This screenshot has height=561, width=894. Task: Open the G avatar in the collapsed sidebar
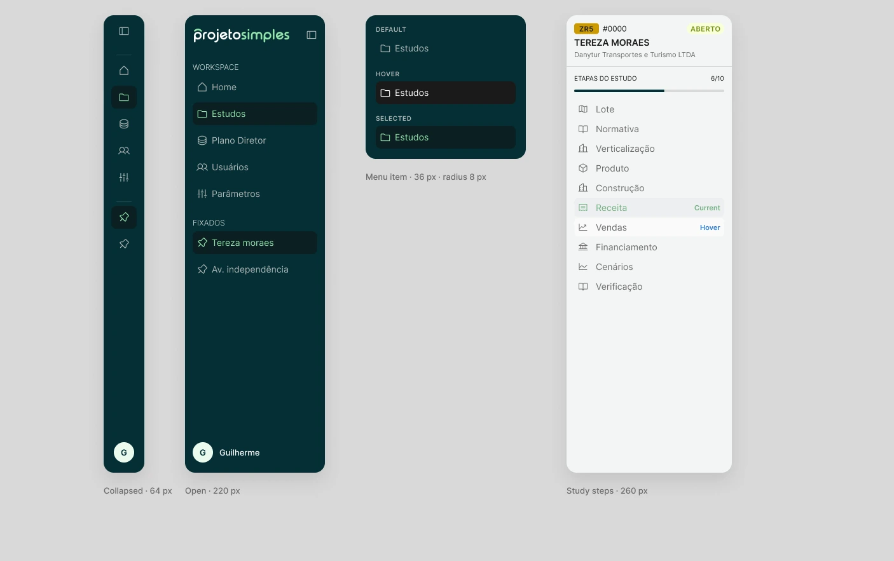[x=124, y=452]
